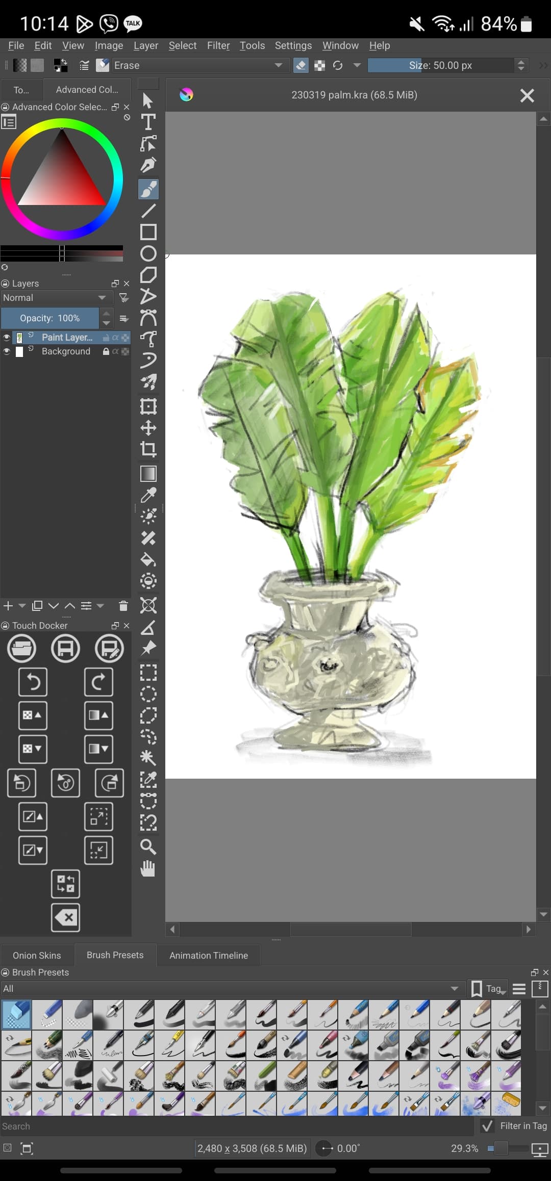Viewport: 551px width, 1181px height.
Task: Switch to the Advanced Col... tab
Action: pyautogui.click(x=87, y=90)
